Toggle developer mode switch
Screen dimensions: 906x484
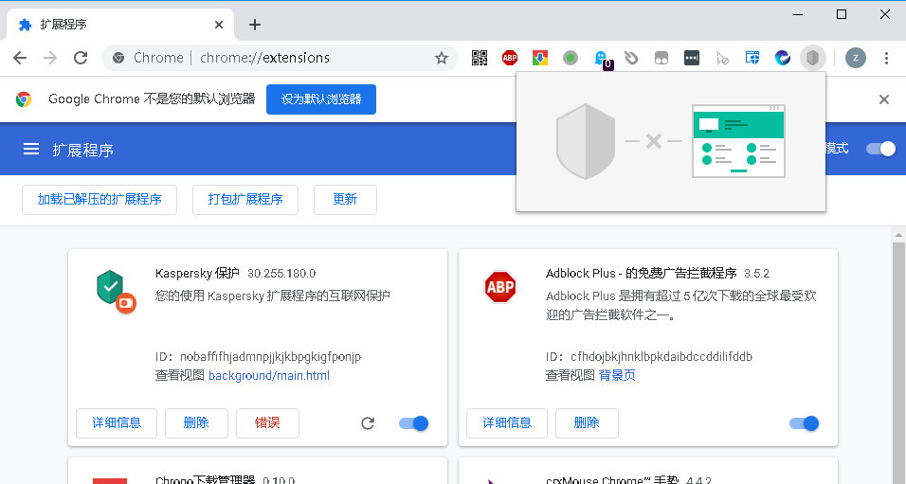pyautogui.click(x=880, y=149)
